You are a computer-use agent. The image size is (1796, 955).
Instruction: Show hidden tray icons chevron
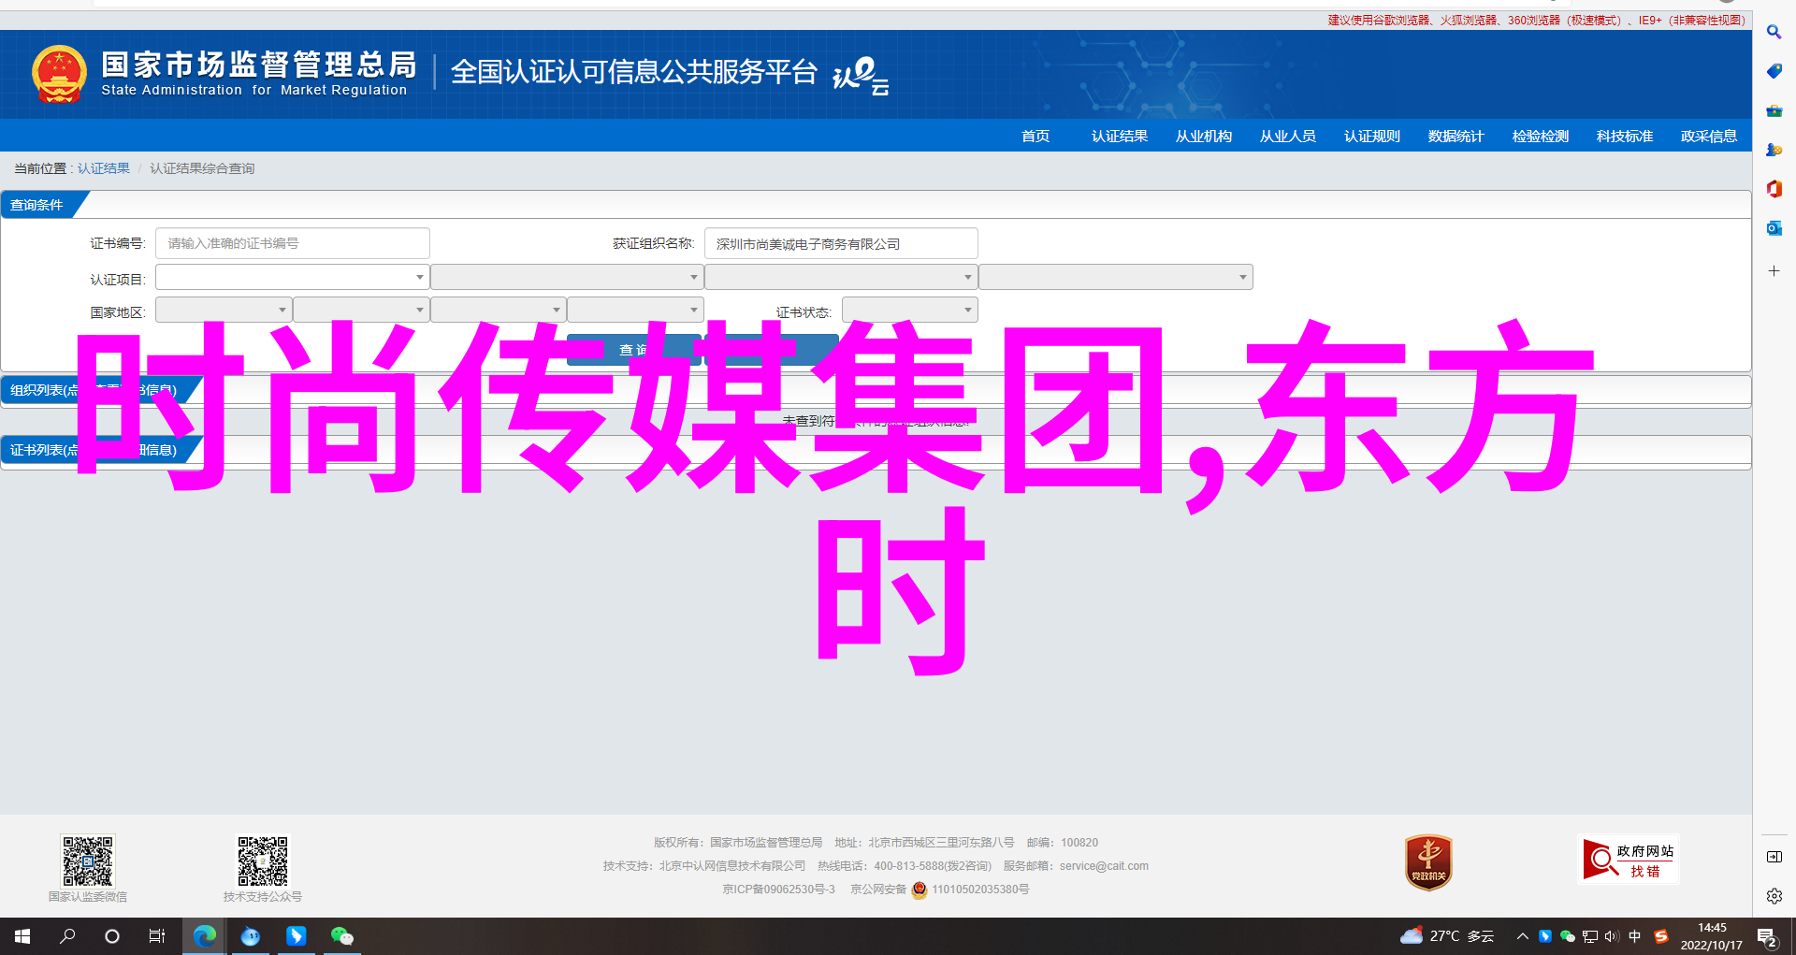[x=1523, y=936]
